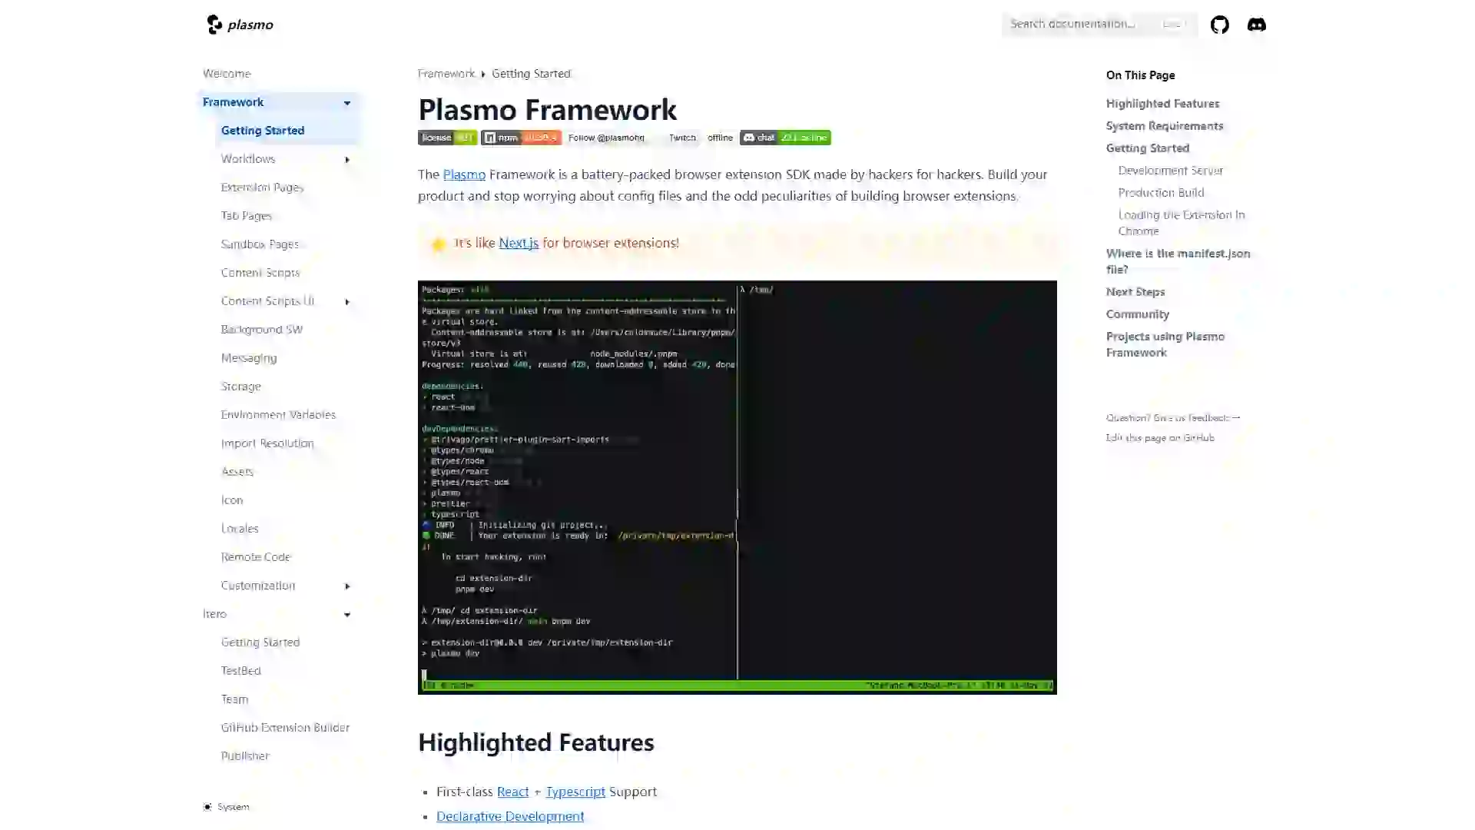Click the Follow @plasmohq badge

pyautogui.click(x=606, y=138)
